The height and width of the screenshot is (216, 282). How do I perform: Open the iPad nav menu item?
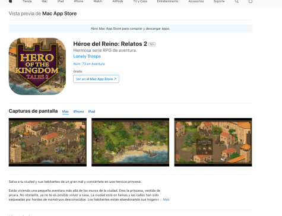coord(61,1)
